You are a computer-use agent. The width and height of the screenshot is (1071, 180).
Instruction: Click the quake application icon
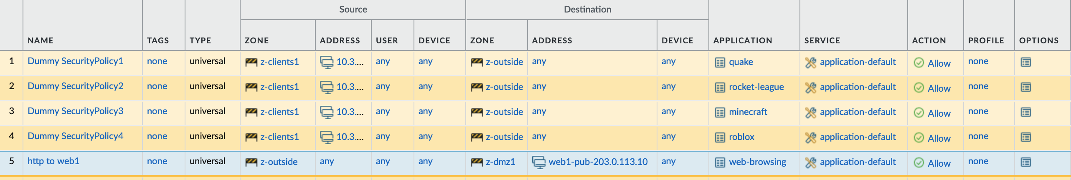(x=720, y=62)
